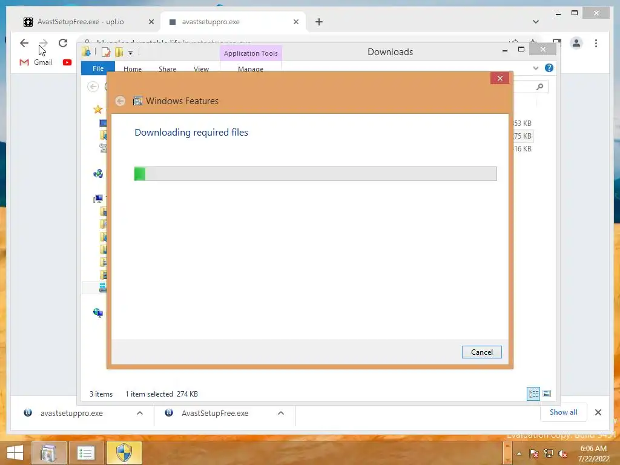Viewport: 620px width, 465px height.
Task: Open the Share ribbon tab in Explorer
Action: pos(167,69)
